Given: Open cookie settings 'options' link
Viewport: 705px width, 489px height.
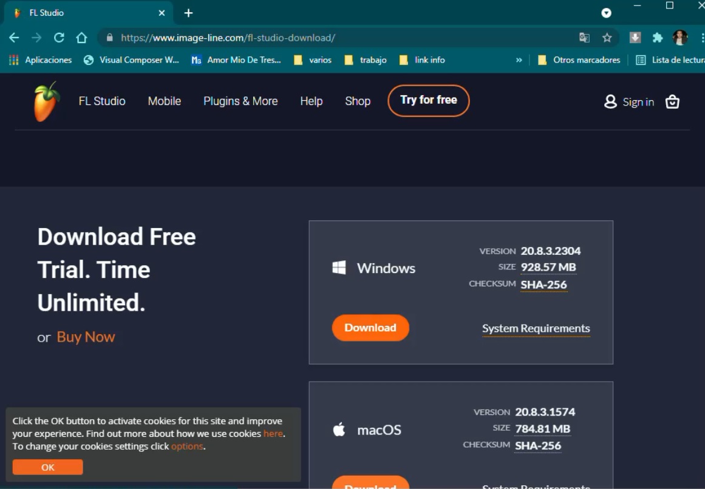Looking at the screenshot, I should [187, 447].
